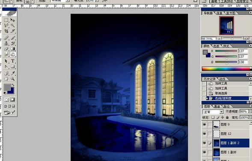Toggle visibility of 图层 1 副本
Image resolution: width=252 pixels, height=161 pixels.
point(204,152)
